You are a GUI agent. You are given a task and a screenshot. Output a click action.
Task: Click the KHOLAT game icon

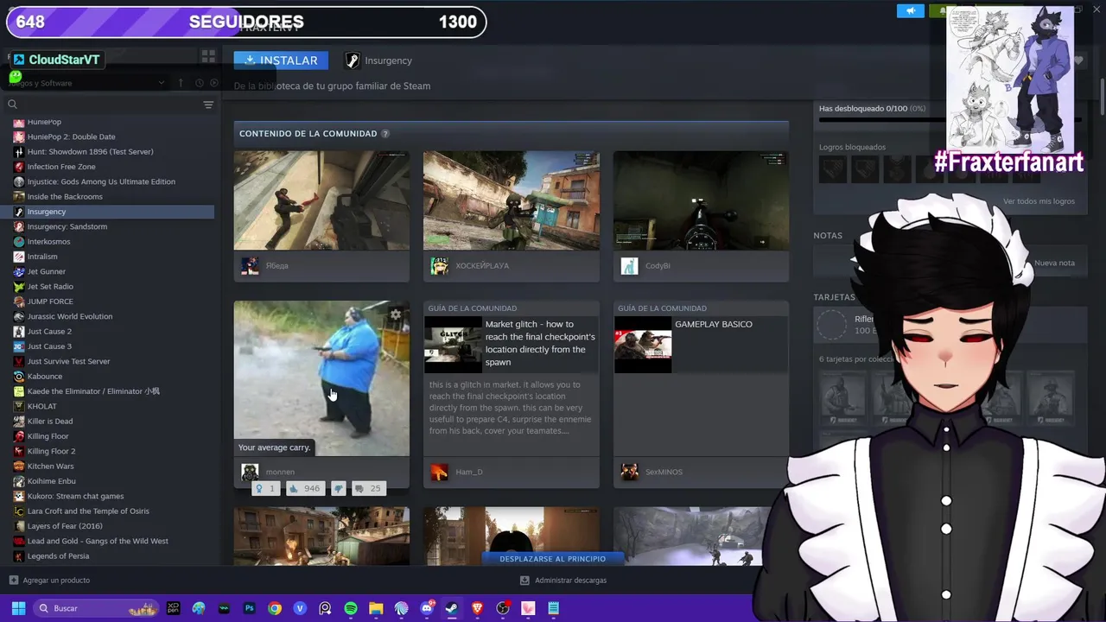point(19,406)
